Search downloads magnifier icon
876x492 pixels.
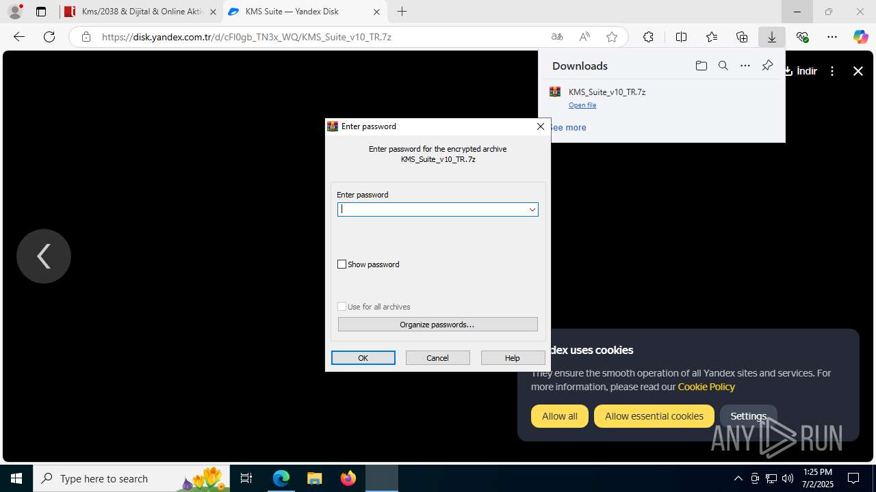tap(723, 66)
